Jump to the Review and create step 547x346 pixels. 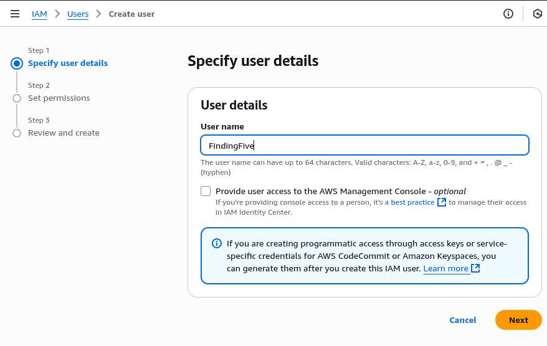click(x=64, y=133)
